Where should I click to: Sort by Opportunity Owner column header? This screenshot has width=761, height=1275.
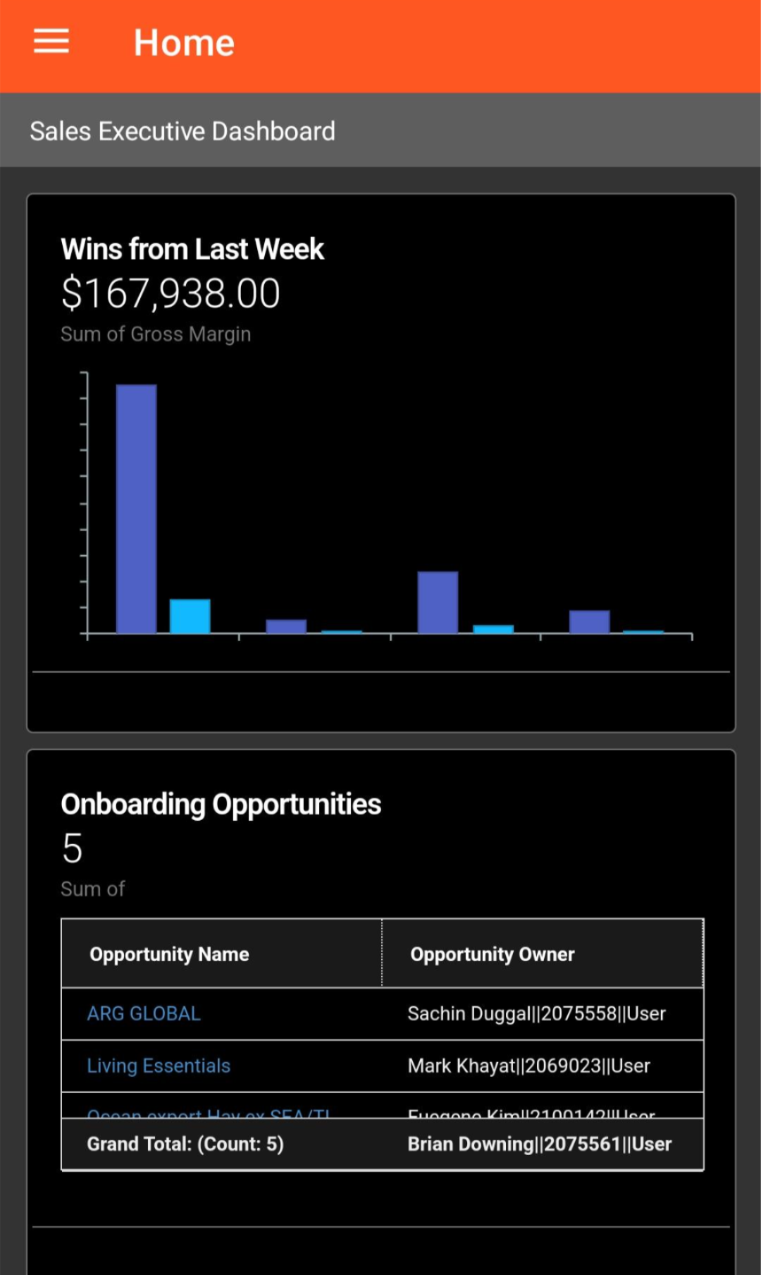click(493, 954)
